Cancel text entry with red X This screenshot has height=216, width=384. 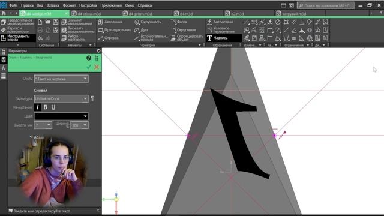(97, 67)
